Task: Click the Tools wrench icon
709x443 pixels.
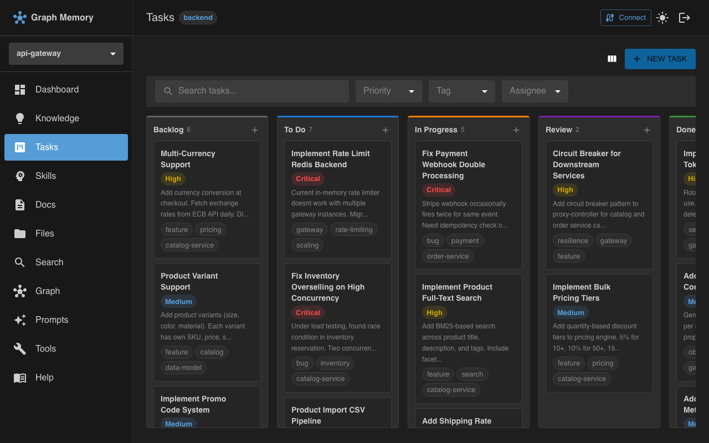Action: (x=20, y=348)
